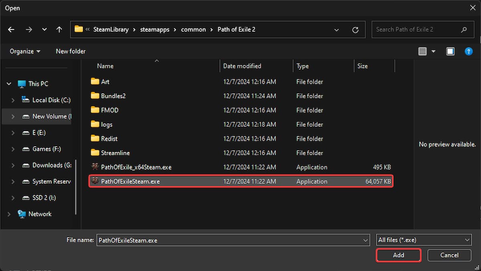This screenshot has height=271, width=481.
Task: Click the Back navigation arrow
Action: (11, 30)
